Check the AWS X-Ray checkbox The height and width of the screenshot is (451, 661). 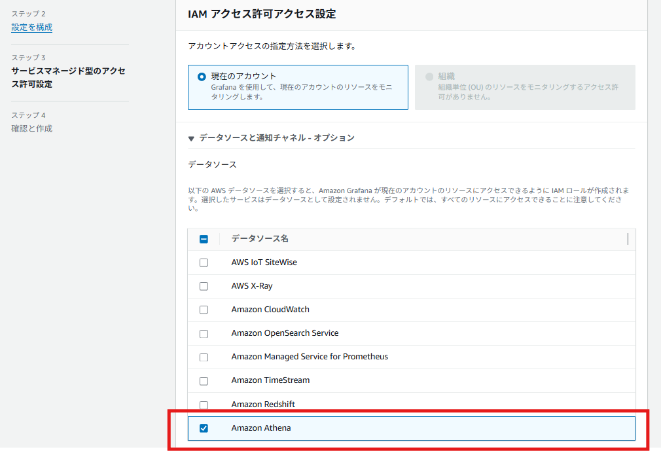pyautogui.click(x=204, y=286)
